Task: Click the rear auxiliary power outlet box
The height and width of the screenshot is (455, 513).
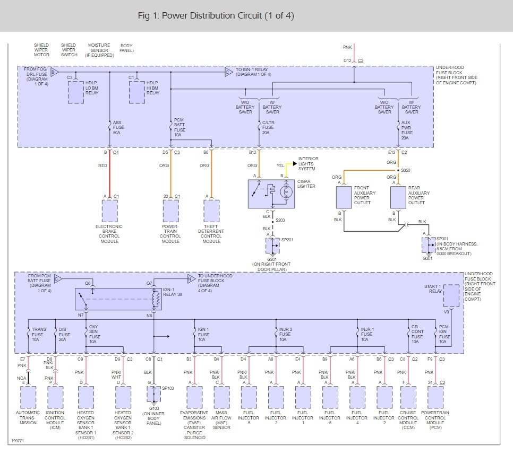Action: click(x=398, y=197)
